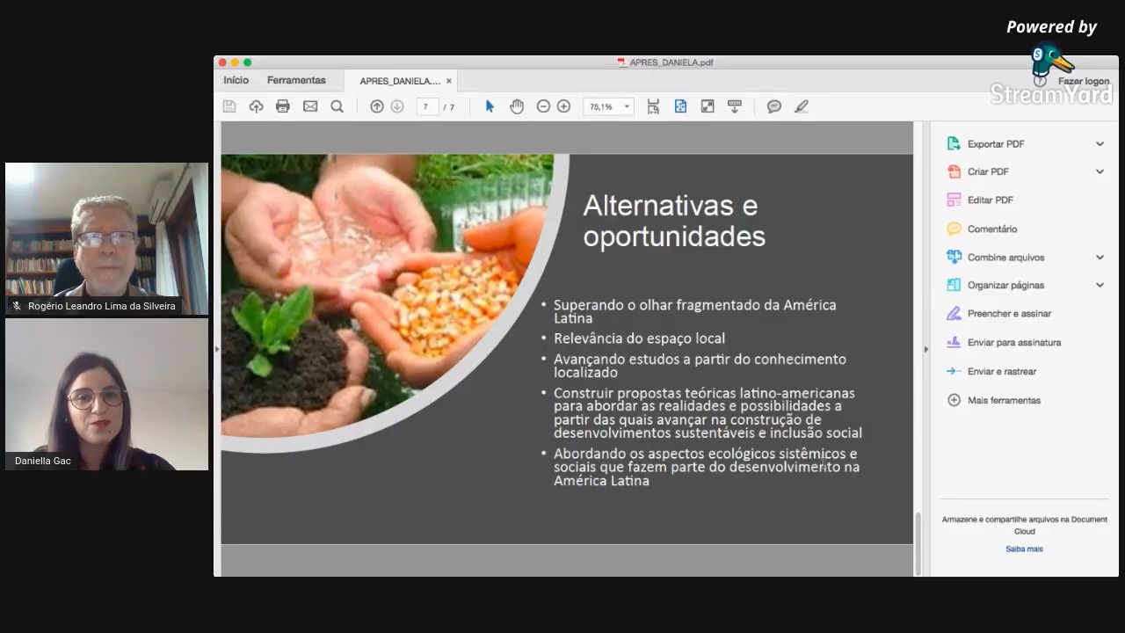Click the Saiba mais link

(x=1025, y=549)
